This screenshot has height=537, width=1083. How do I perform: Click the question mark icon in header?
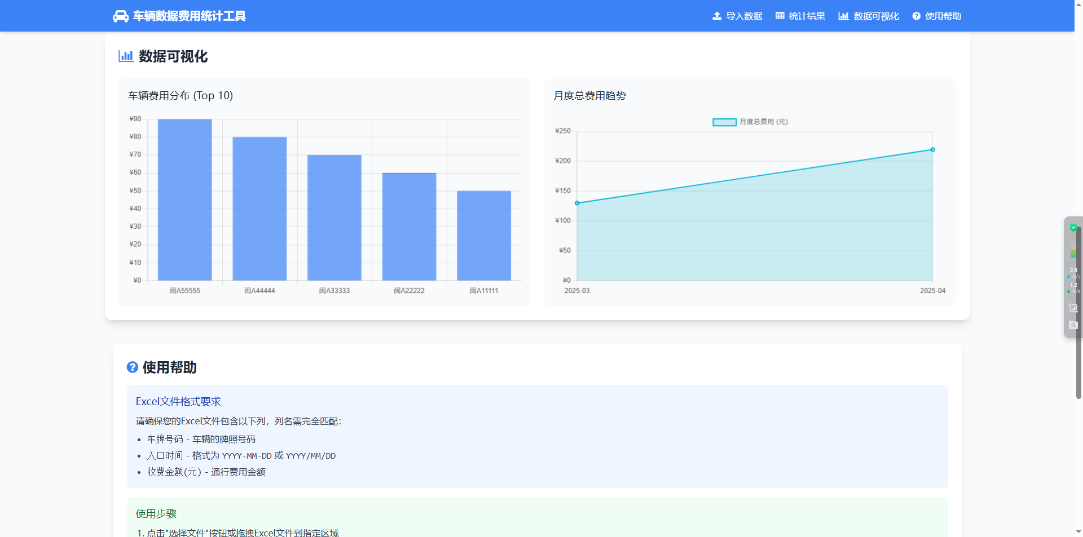click(917, 16)
